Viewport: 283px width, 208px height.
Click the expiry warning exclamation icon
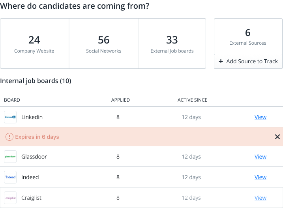(x=9, y=137)
